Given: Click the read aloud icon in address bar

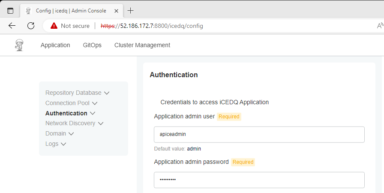Looking at the screenshot, I should pyautogui.click(x=380, y=26).
